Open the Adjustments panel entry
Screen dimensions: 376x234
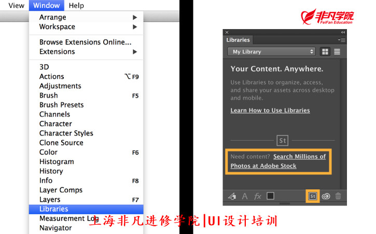[x=86, y=86]
